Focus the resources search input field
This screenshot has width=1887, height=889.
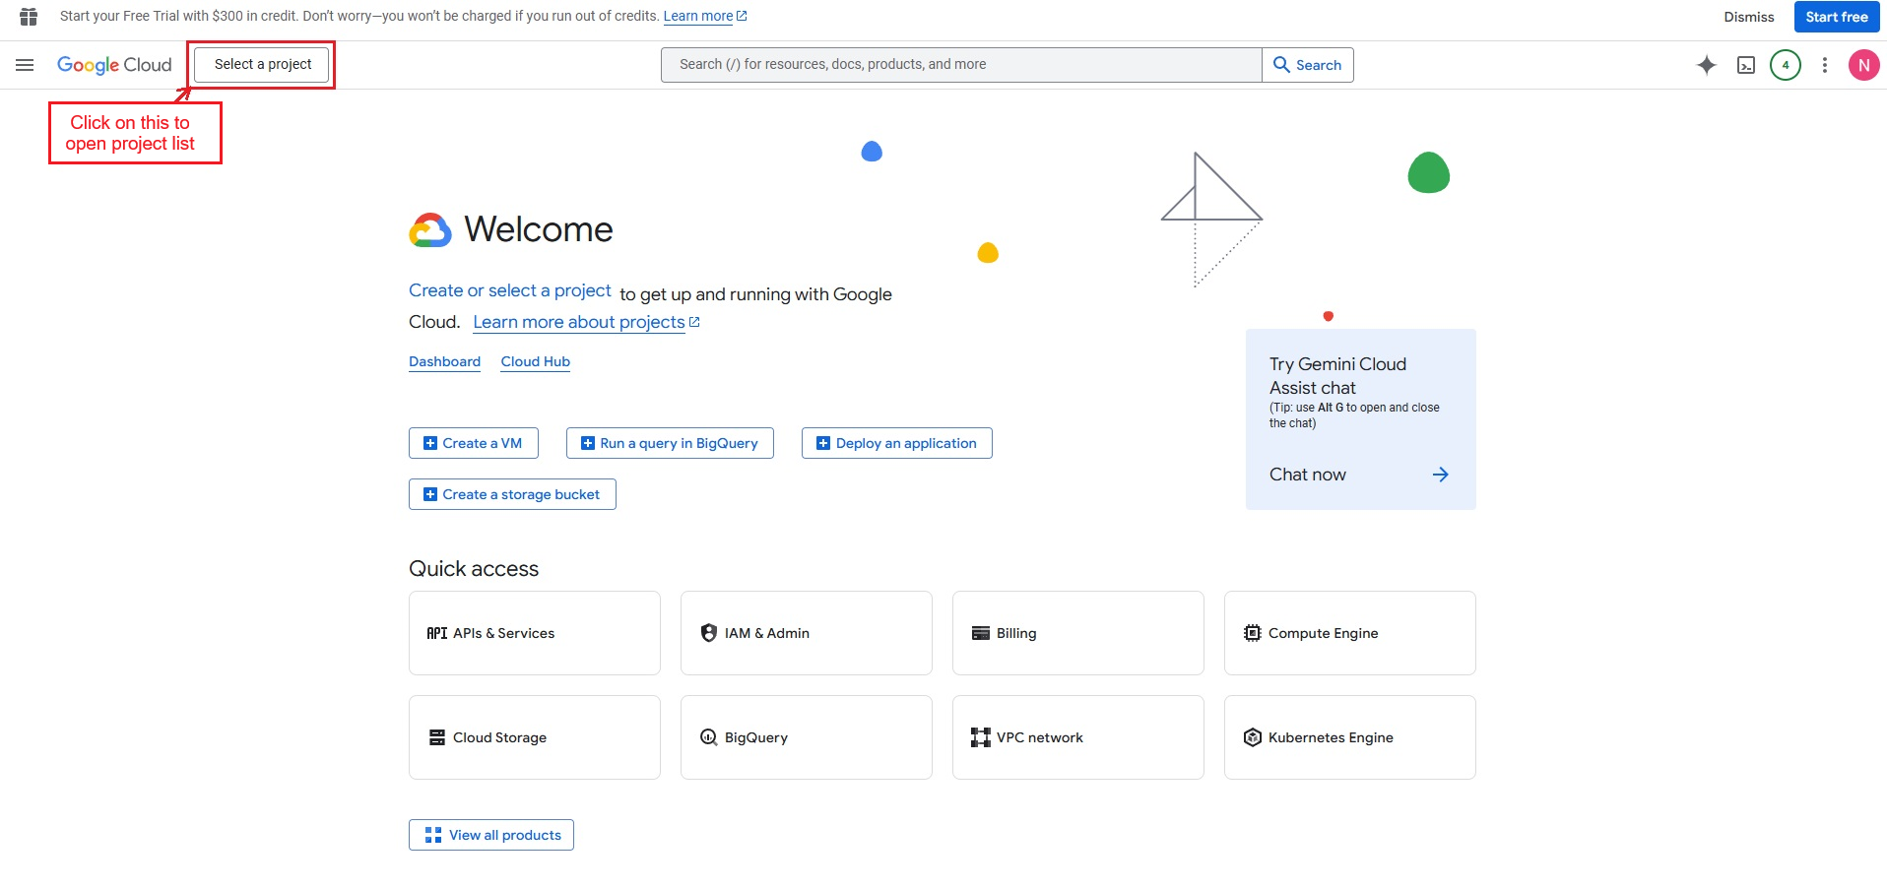click(960, 65)
